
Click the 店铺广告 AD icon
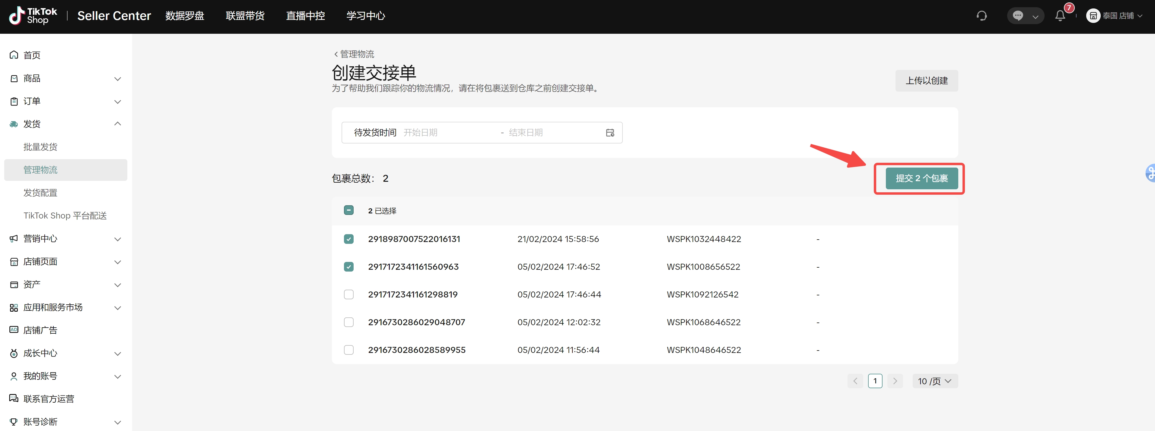coord(14,330)
